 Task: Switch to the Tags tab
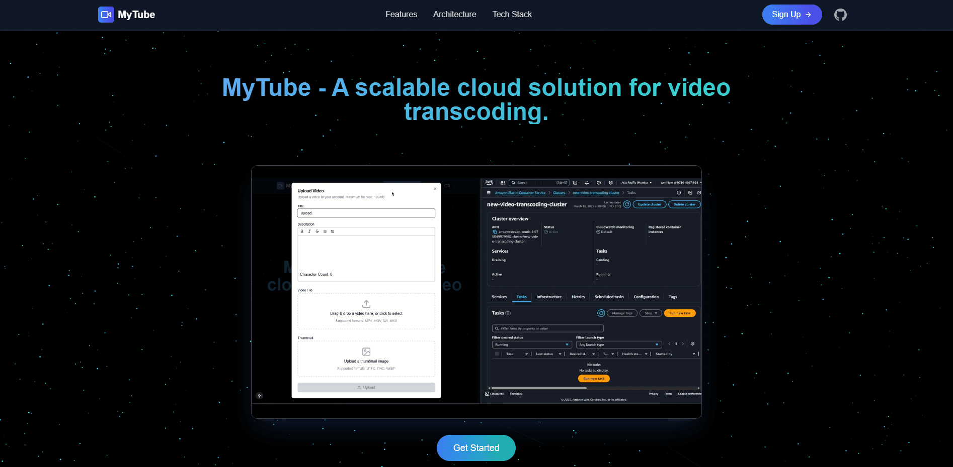click(673, 297)
